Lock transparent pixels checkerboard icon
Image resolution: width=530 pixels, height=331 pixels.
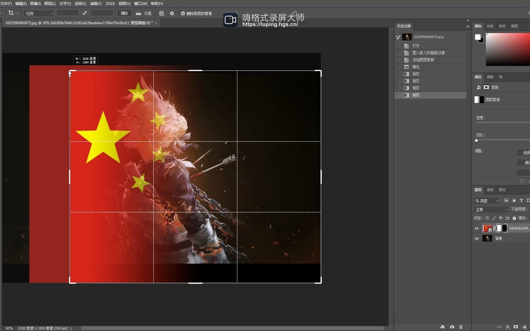(487, 218)
